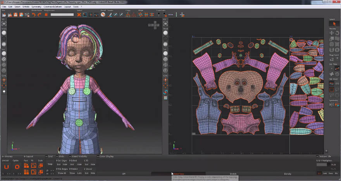Click the round Recall arrow icon
Screen dimensions: 341x181
[103, 15]
